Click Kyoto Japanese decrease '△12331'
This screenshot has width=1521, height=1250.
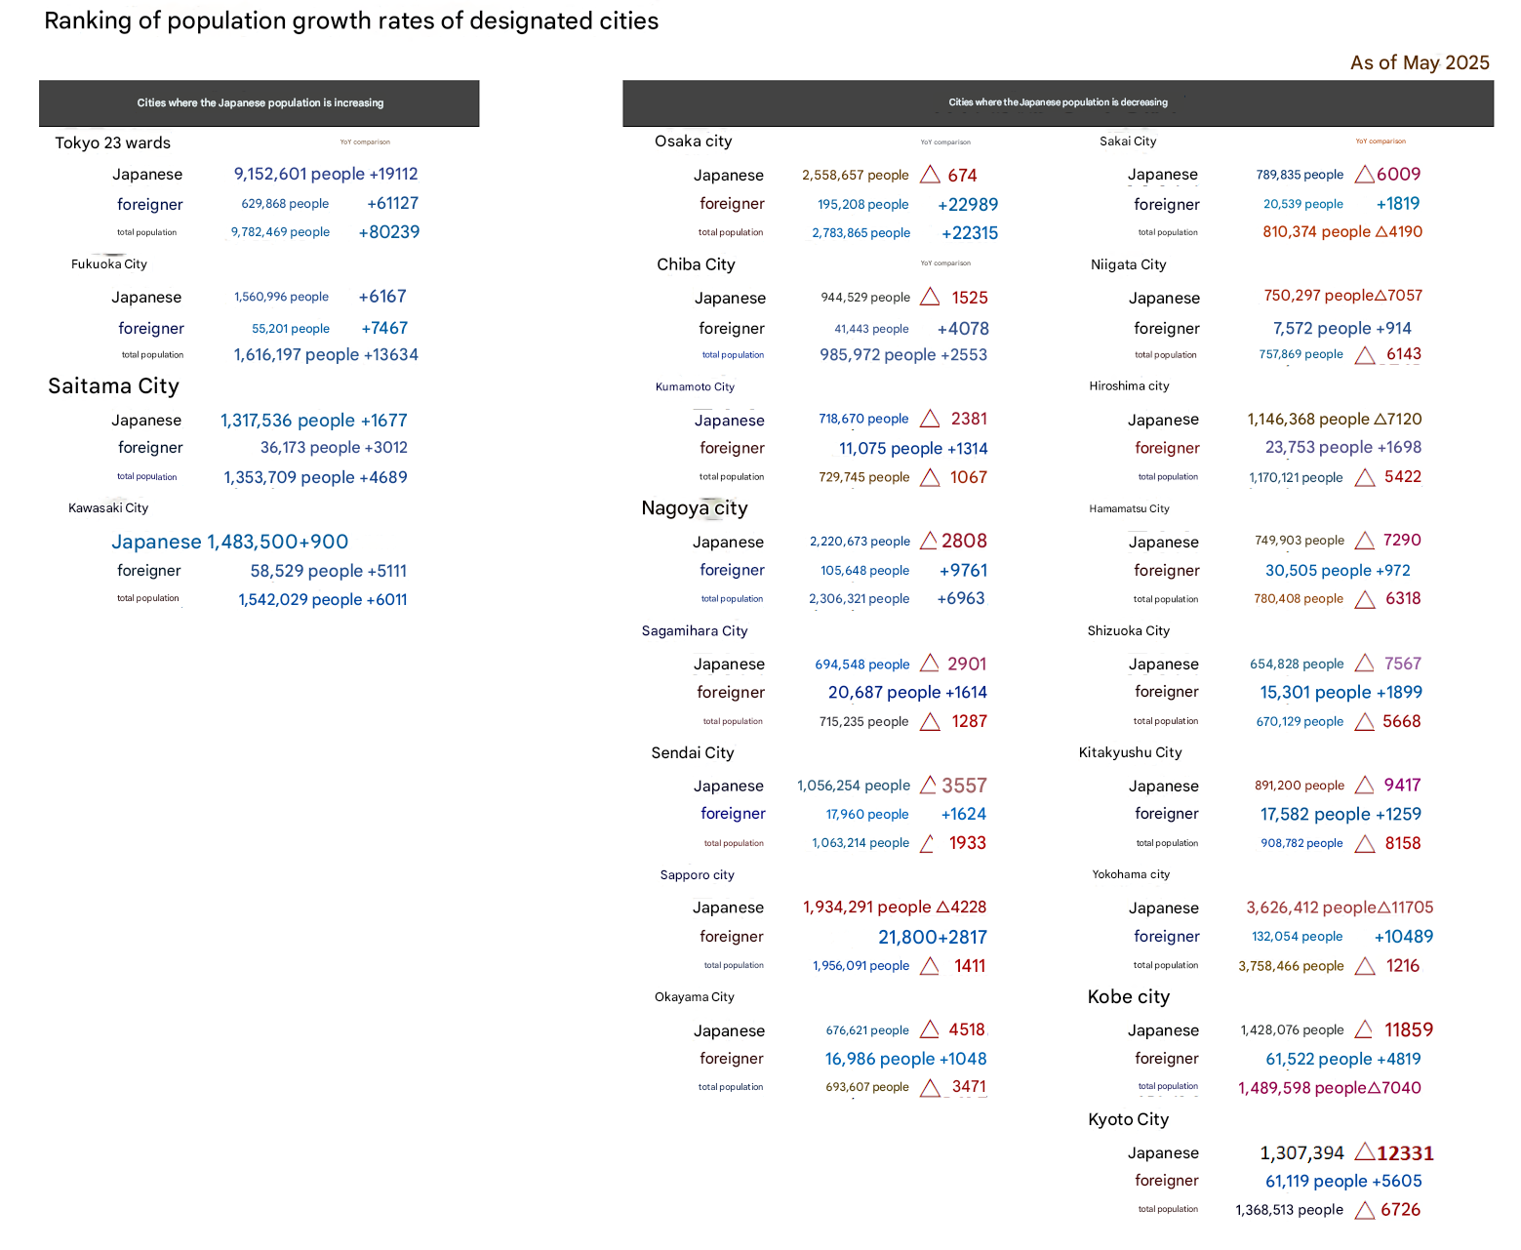(x=1394, y=1153)
